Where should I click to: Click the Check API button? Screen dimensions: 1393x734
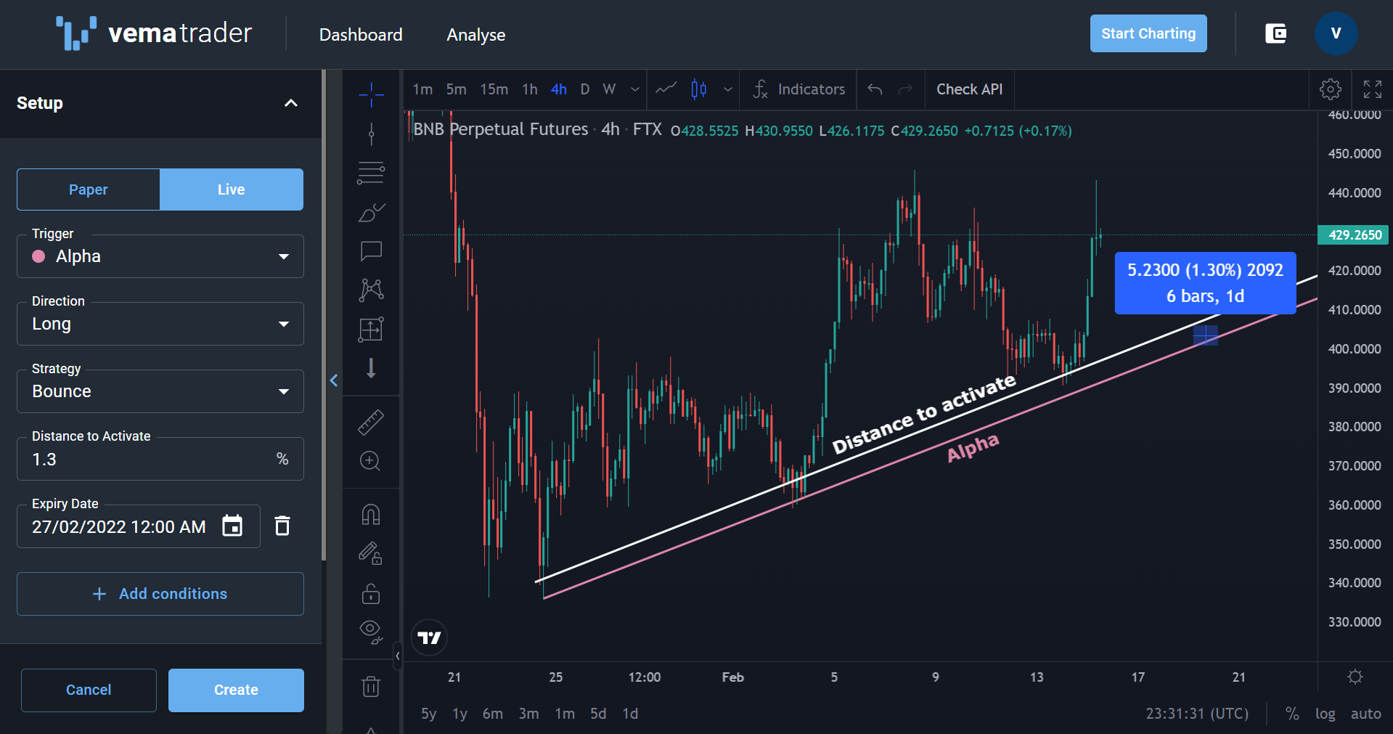969,89
